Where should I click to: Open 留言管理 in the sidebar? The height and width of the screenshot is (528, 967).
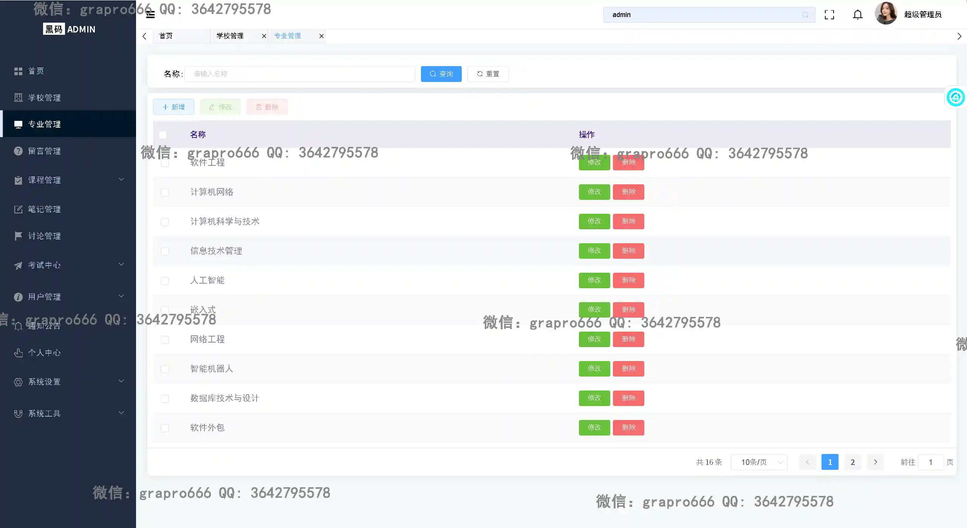pos(44,151)
